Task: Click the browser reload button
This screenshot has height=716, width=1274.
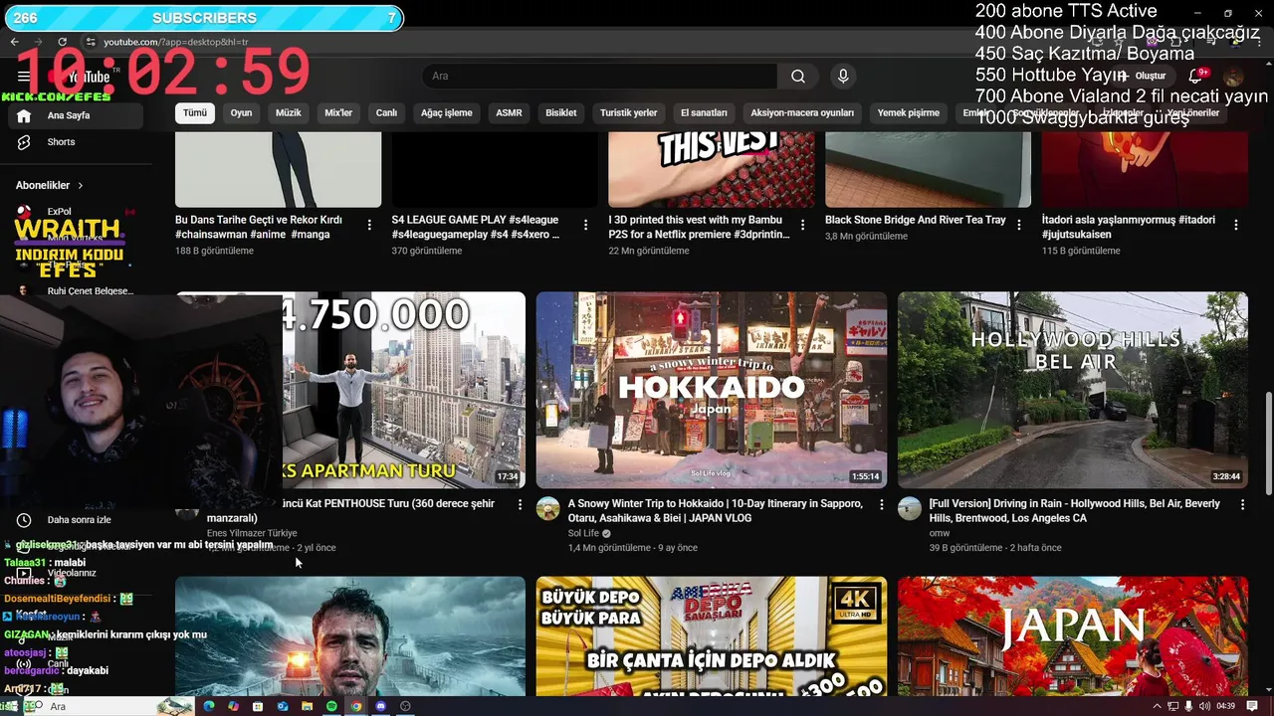Action: (x=63, y=42)
